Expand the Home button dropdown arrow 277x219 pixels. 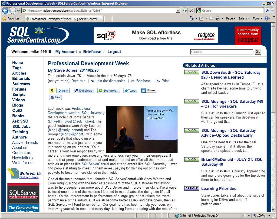(196, 19)
